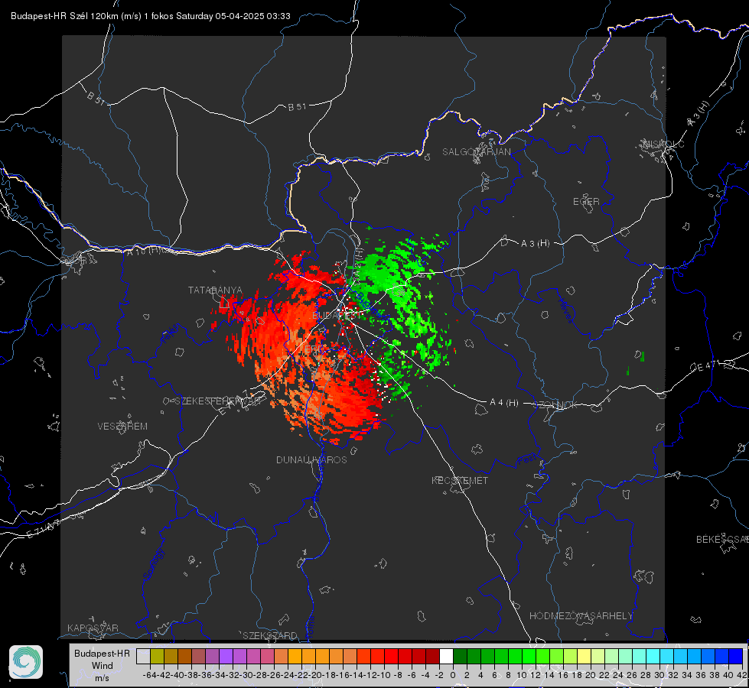This screenshot has width=749, height=688.
Task: Click the EGER city label
Action: 586,202
